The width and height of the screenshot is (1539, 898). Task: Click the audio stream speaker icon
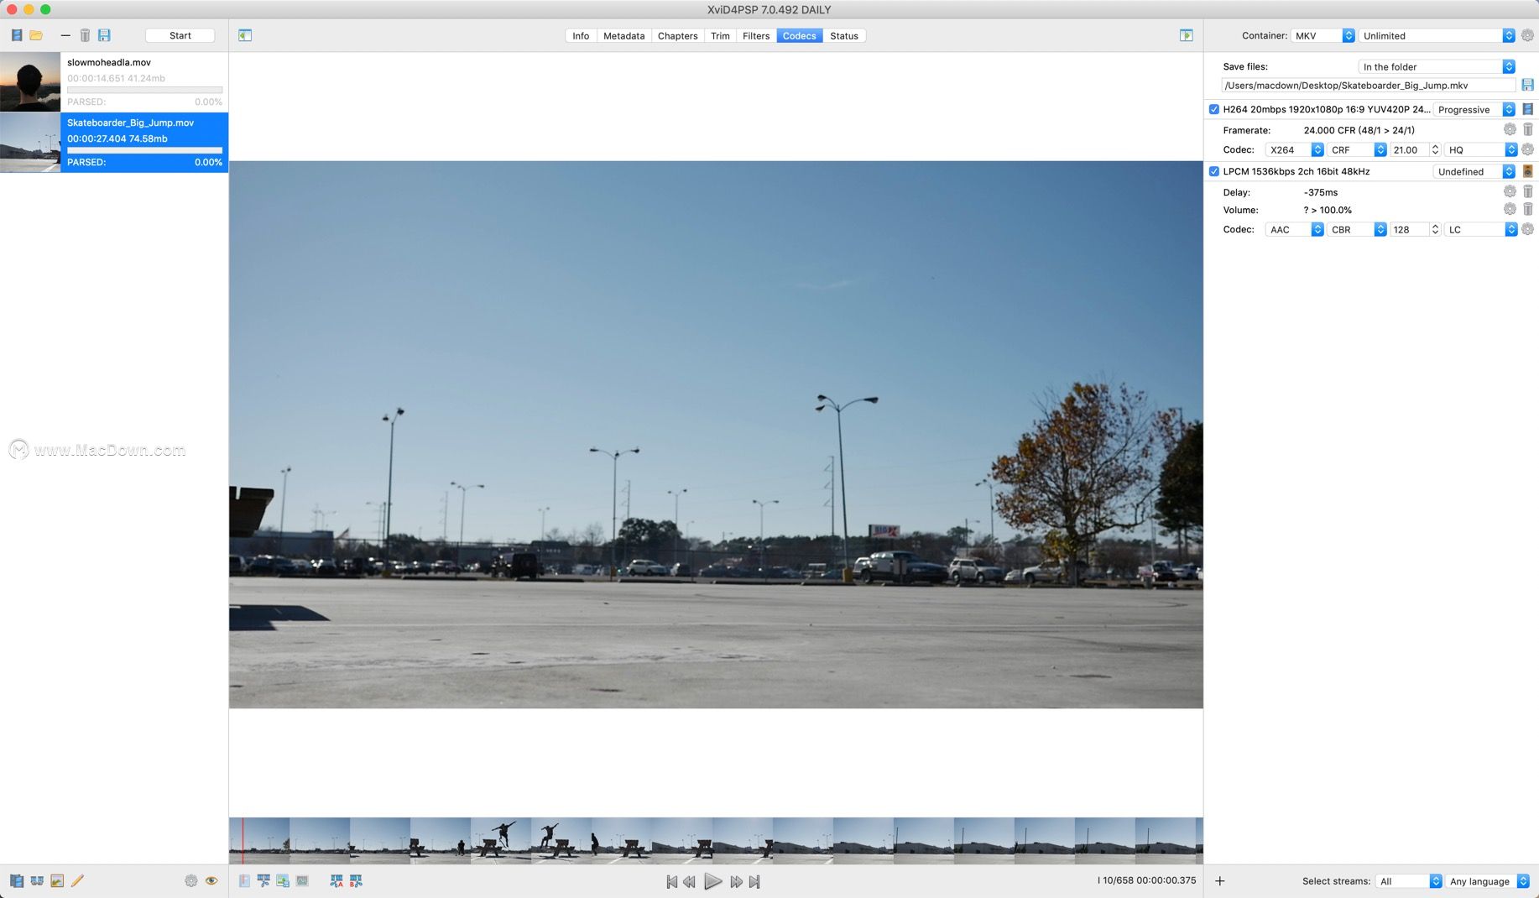pyautogui.click(x=1528, y=171)
